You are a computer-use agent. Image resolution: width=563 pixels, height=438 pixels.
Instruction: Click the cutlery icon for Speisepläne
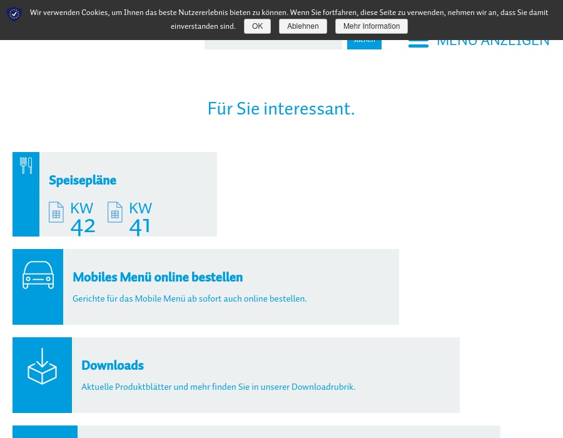(26, 166)
